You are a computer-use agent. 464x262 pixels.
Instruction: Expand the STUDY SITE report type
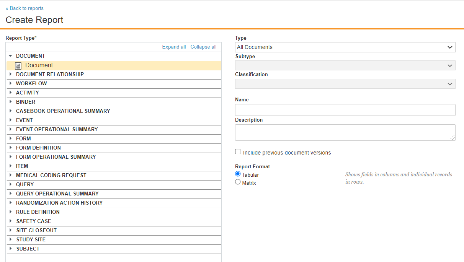click(x=11, y=239)
